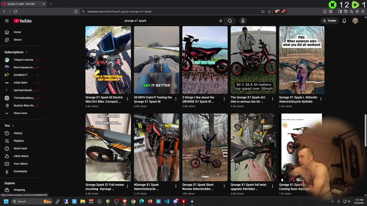Open 'Qronge X1 Spark Short Review' video title
367x206 pixels.
click(198, 187)
